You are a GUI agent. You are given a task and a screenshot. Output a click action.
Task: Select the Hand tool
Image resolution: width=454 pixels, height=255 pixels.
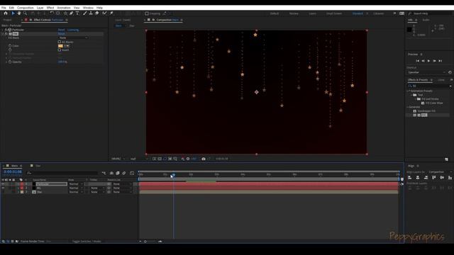(19, 13)
